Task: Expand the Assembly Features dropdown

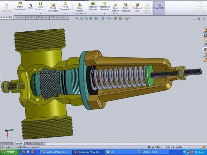Action: (x=93, y=14)
